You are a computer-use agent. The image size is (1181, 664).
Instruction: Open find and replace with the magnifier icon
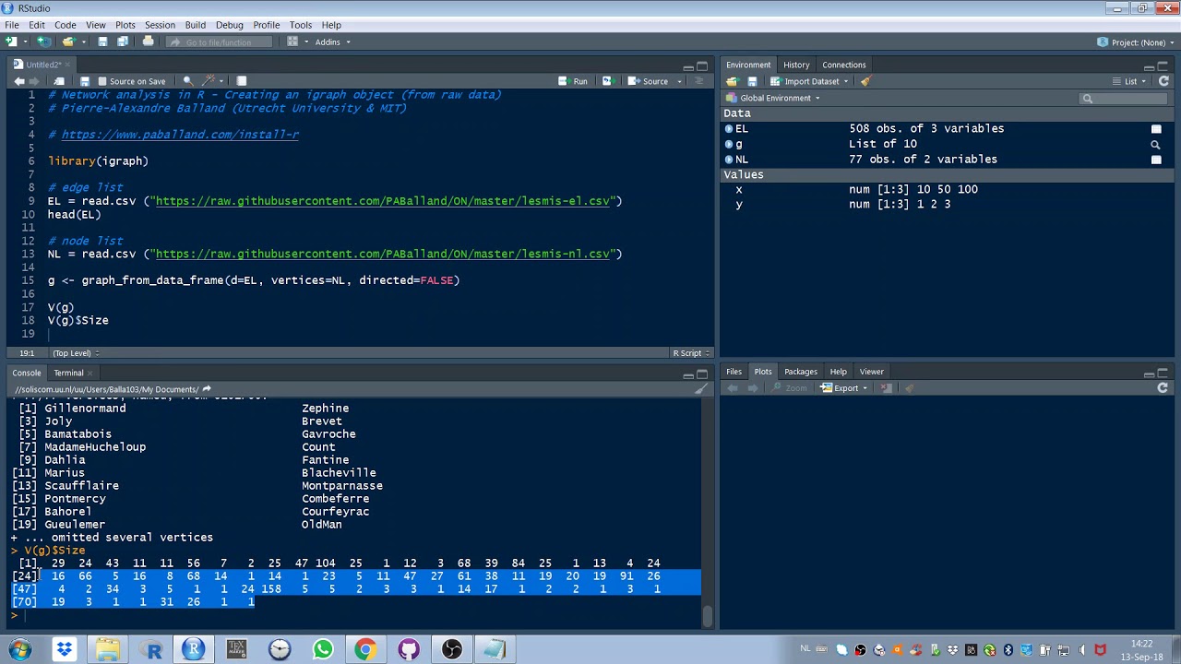[x=187, y=81]
